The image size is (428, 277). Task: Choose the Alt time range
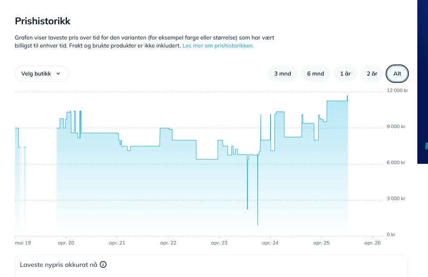coord(397,73)
